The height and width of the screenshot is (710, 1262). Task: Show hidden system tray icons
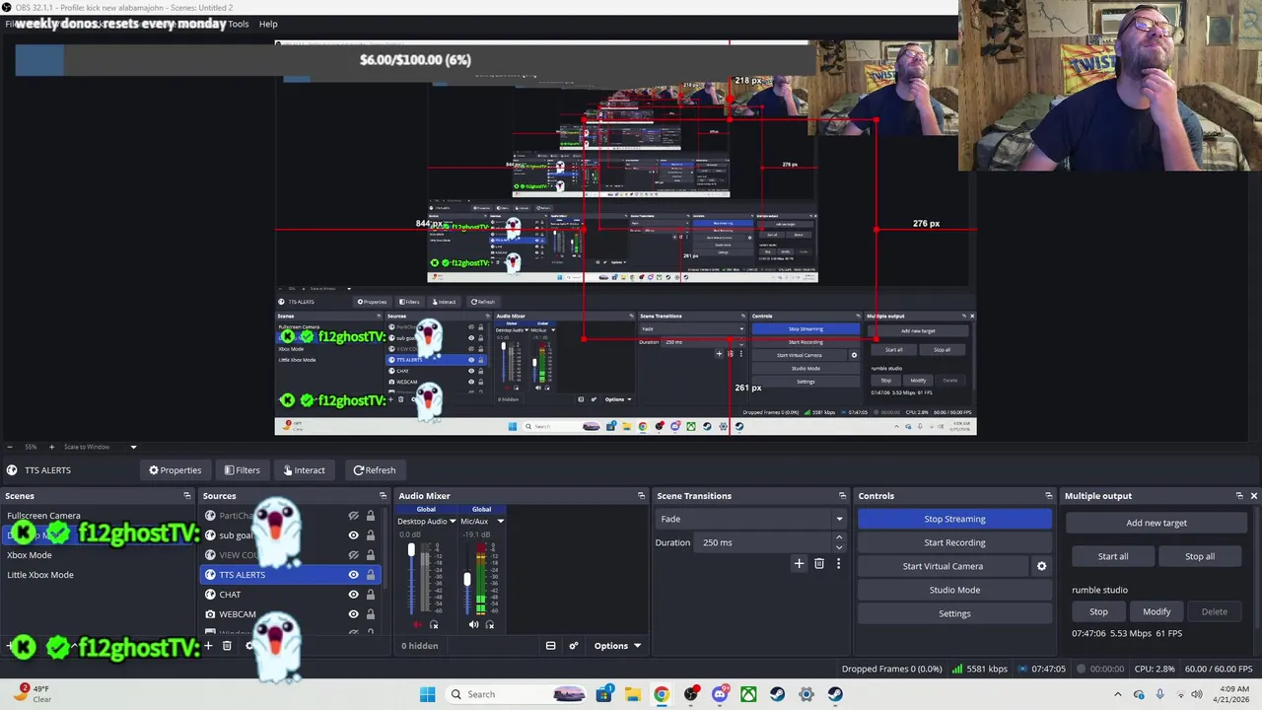(x=1120, y=694)
